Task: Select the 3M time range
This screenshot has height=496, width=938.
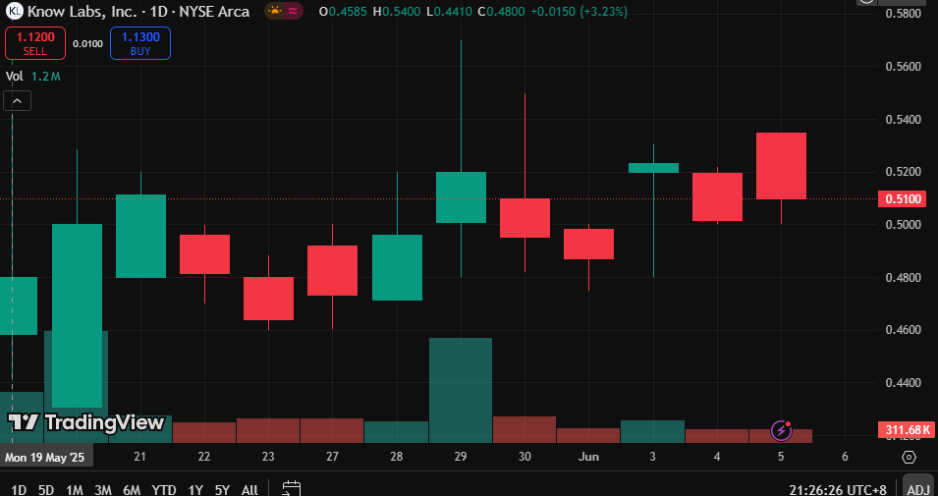Action: point(103,490)
